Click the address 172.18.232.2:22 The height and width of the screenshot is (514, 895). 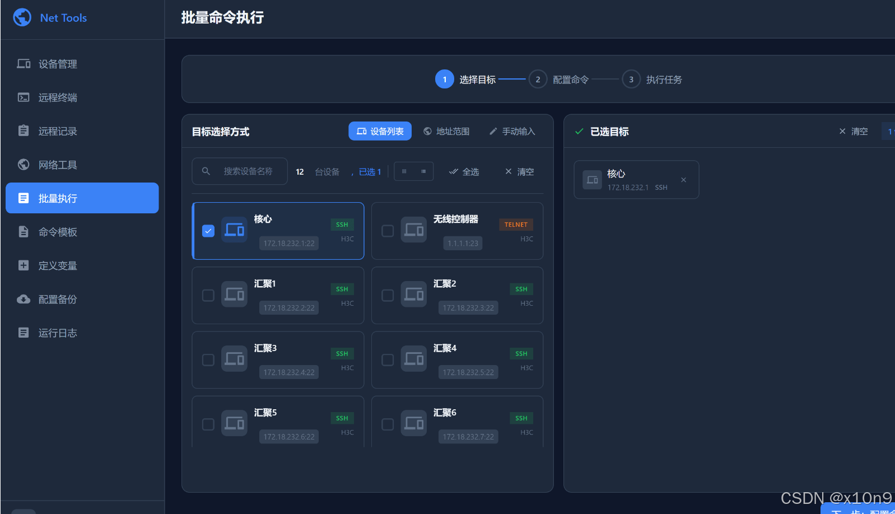289,307
